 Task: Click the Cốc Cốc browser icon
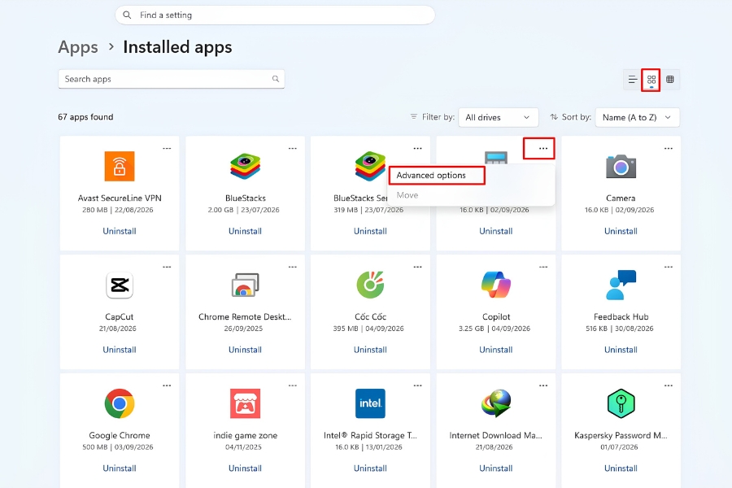(370, 285)
